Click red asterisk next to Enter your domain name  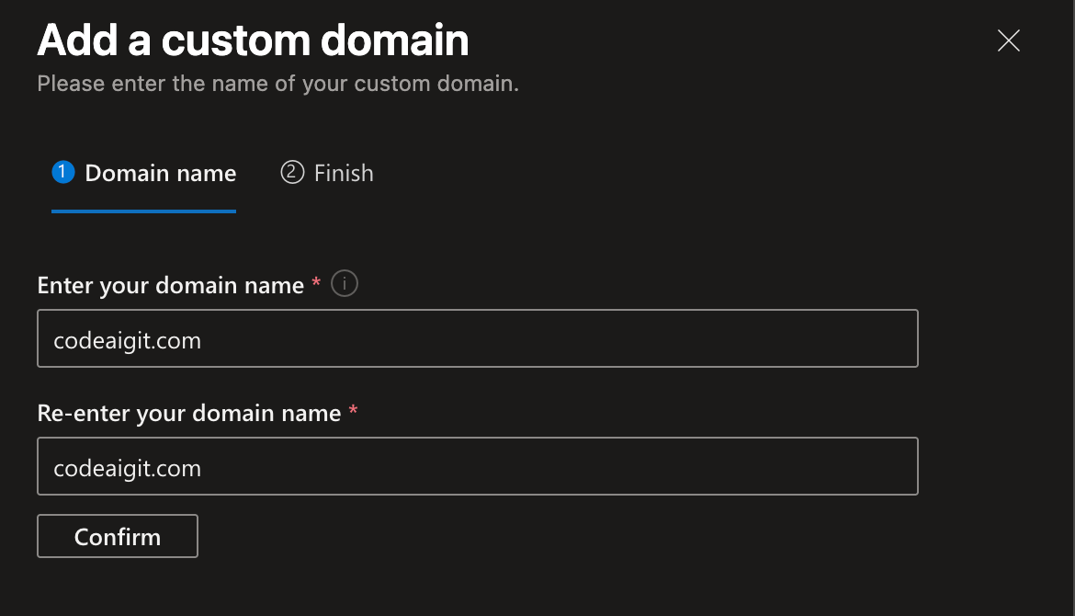pos(316,282)
